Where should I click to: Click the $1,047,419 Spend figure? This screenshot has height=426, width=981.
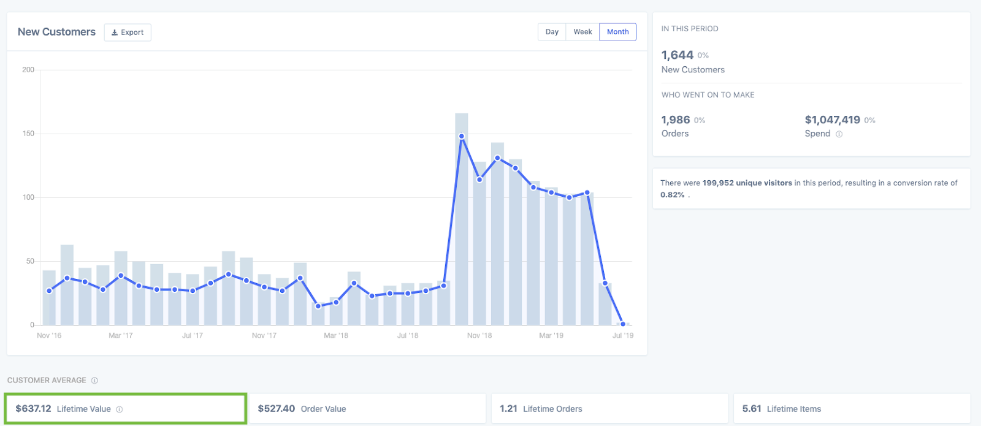tap(832, 120)
